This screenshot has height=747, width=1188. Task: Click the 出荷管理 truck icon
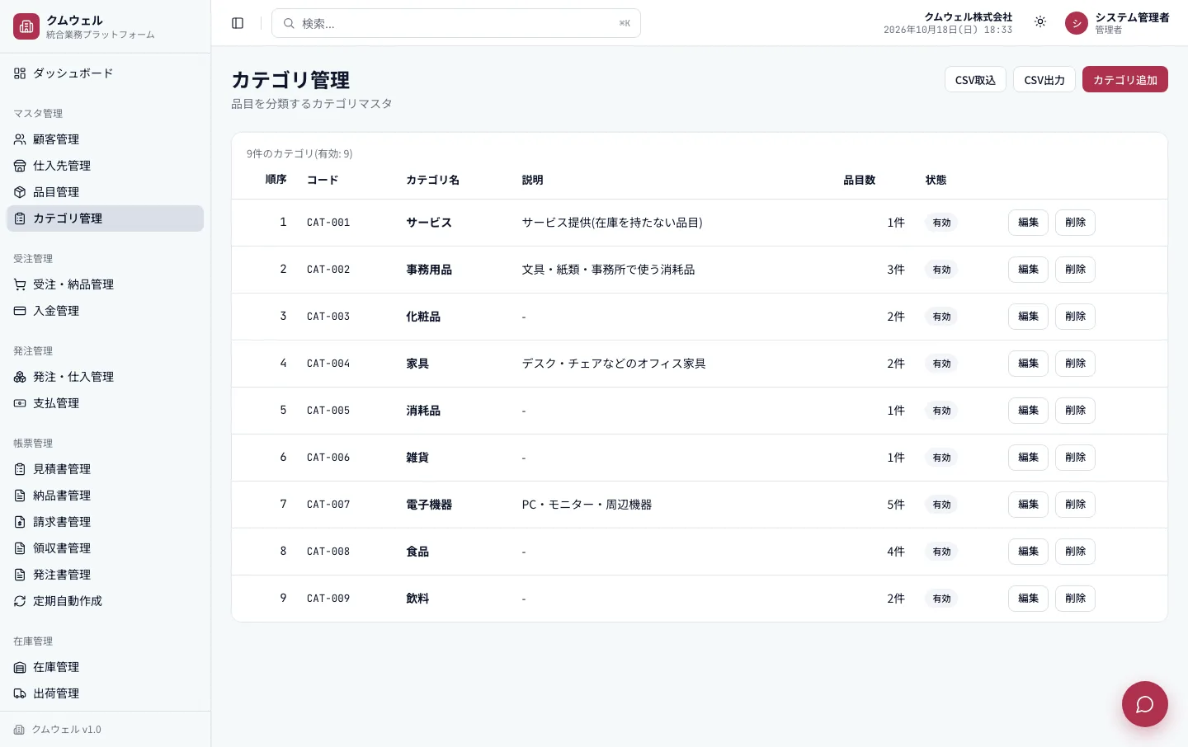[x=20, y=693]
